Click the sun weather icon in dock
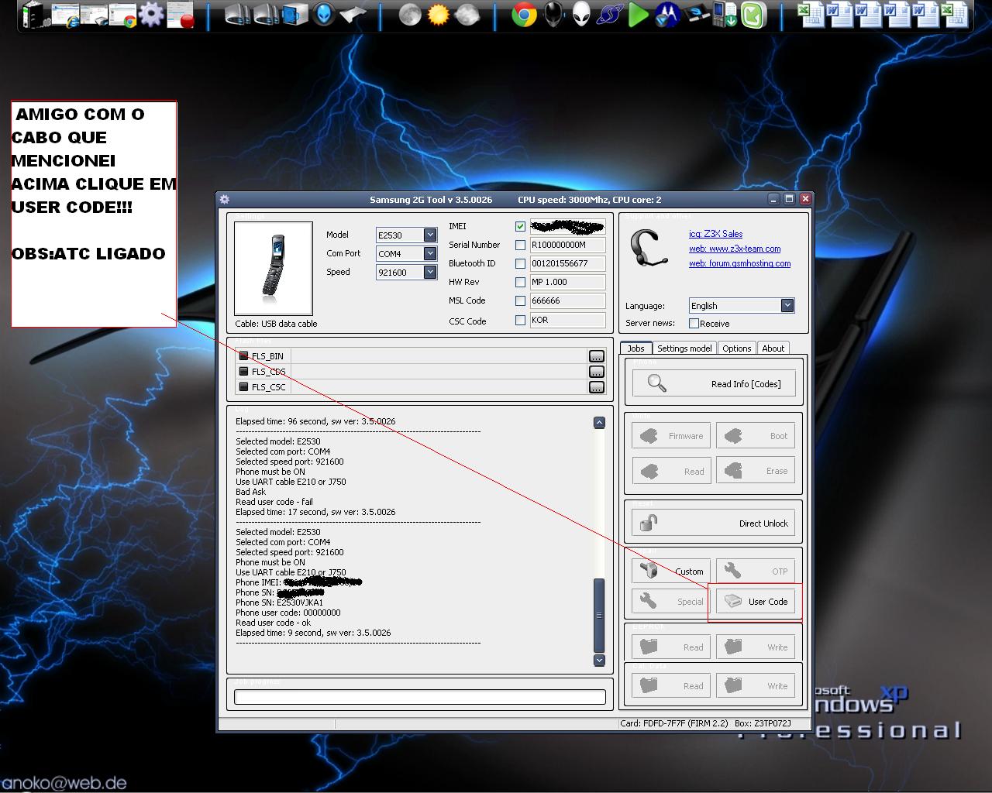 tap(438, 15)
